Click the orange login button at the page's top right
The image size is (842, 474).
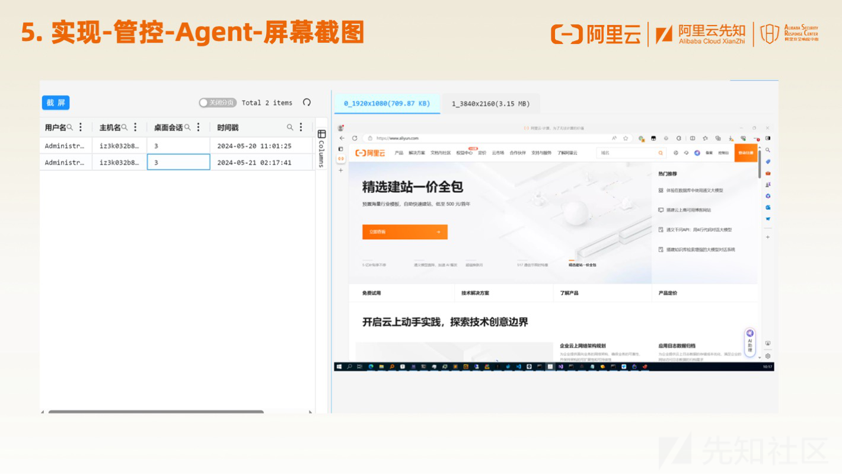pyautogui.click(x=746, y=152)
